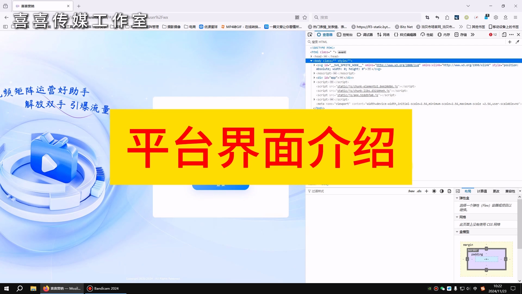Switch to the 控制台 console tab
The height and width of the screenshot is (294, 522).
[x=345, y=35]
